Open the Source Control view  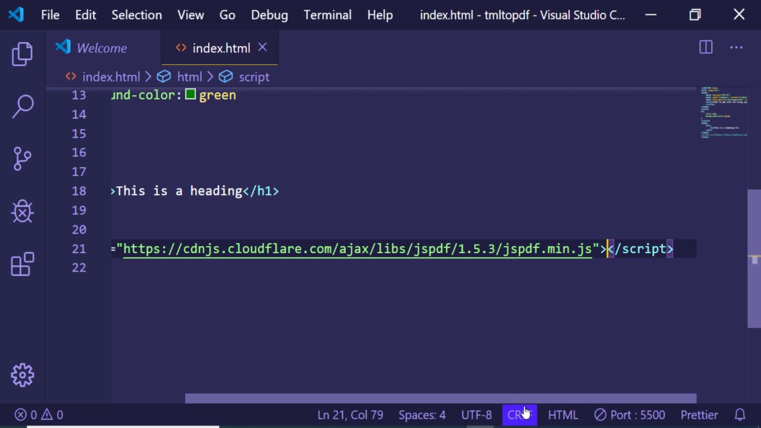click(x=23, y=159)
